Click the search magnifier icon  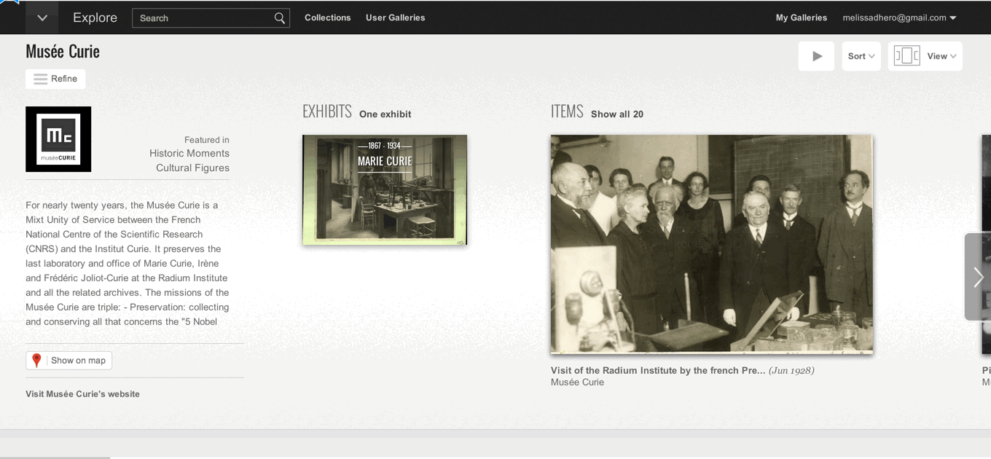pos(279,17)
